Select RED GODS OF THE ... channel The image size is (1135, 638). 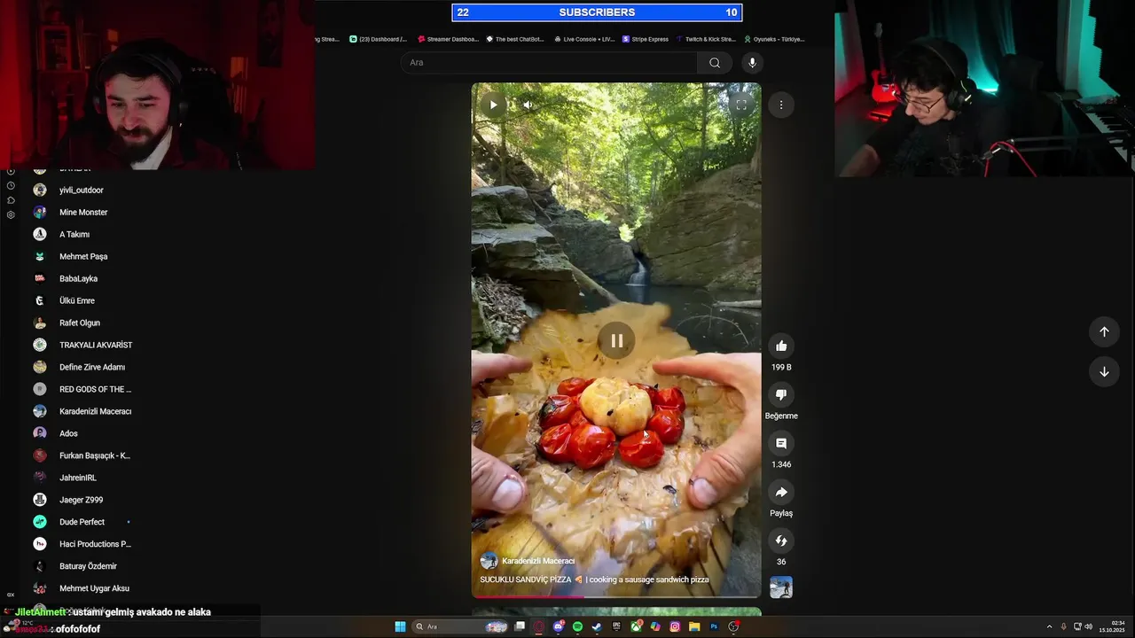[x=95, y=390]
